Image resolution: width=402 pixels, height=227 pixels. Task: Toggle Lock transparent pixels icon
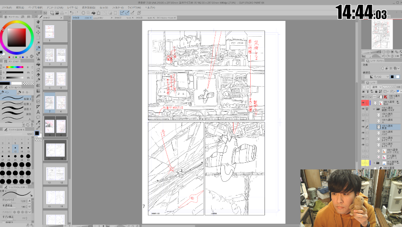381,91
